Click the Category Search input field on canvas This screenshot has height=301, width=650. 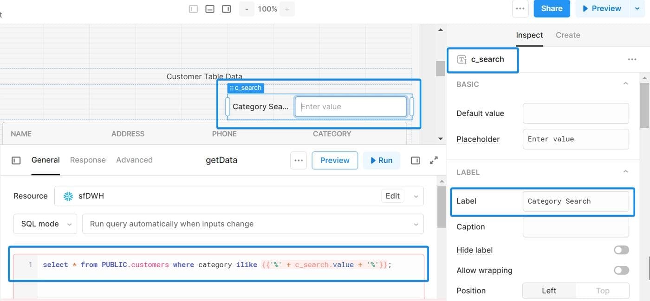[351, 107]
